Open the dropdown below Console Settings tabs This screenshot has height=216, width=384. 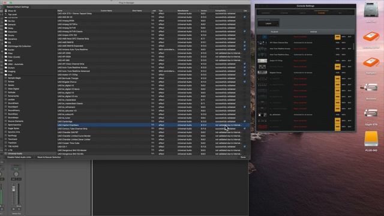pyautogui.click(x=268, y=24)
